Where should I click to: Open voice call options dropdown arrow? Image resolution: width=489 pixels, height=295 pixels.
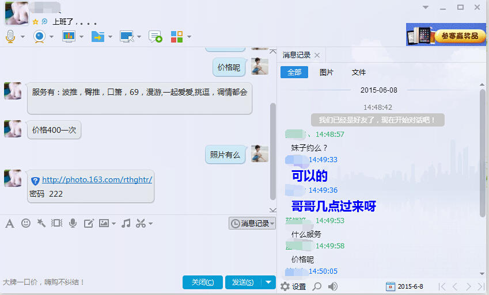pyautogui.click(x=23, y=37)
